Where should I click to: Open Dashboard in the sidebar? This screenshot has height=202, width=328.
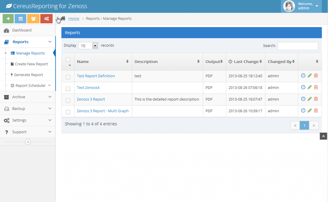[28, 30]
